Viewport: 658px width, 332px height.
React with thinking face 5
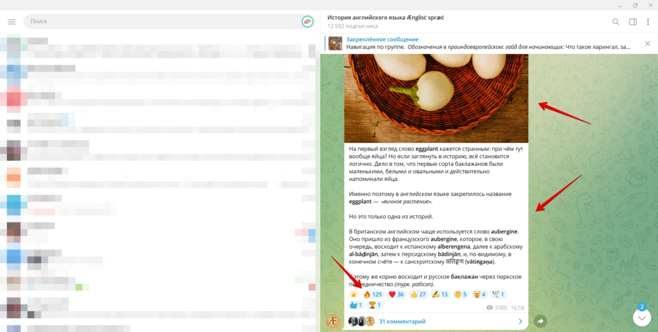click(x=460, y=294)
